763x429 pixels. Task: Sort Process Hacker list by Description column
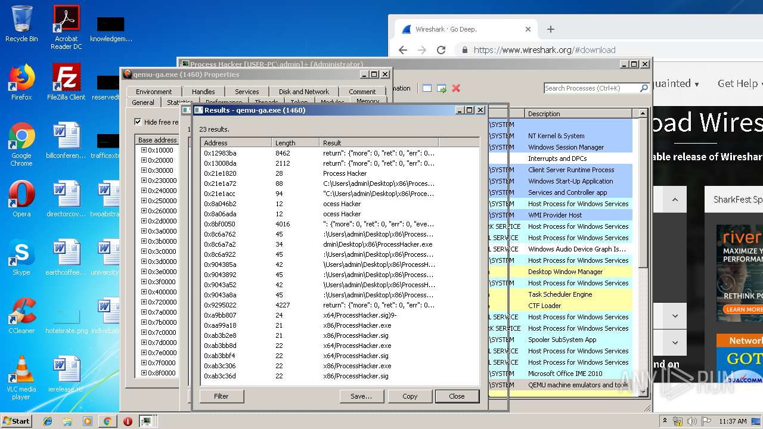tap(578, 113)
